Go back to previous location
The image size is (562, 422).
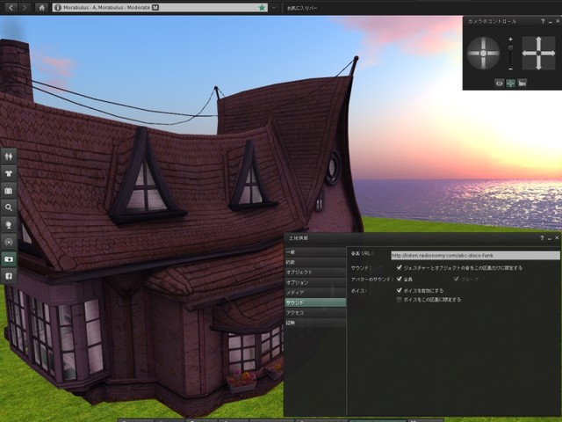point(11,7)
